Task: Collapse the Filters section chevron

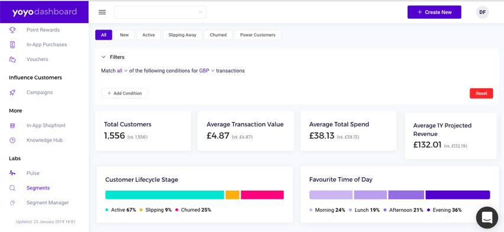Action: [104, 57]
